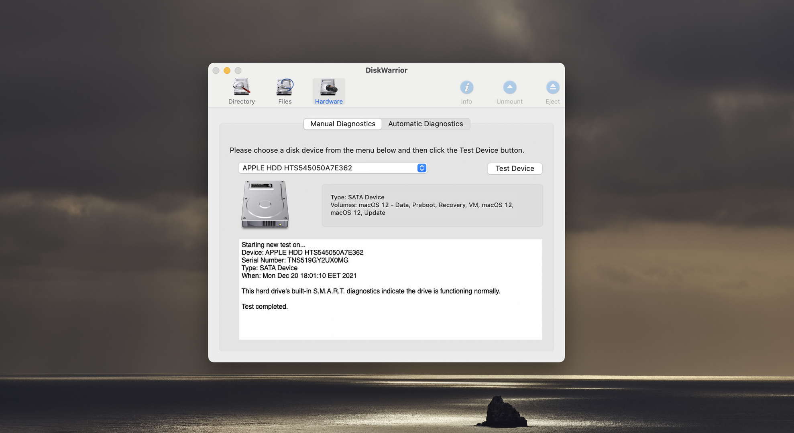Viewport: 794px width, 433px height.
Task: Close the DiskWarrior window
Action: click(x=216, y=71)
